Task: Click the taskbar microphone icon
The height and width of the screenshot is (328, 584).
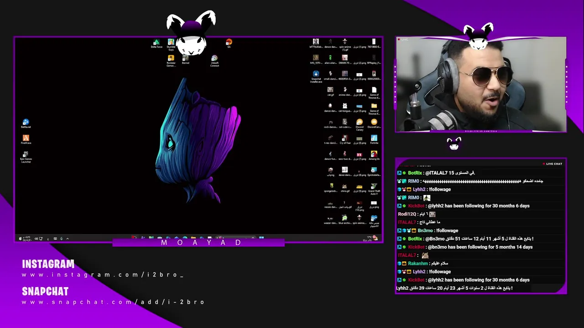Action: pos(61,239)
